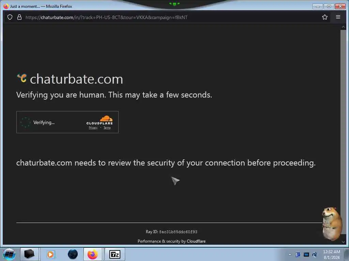
Task: Maximize the Firefox window
Action: (x=329, y=6)
